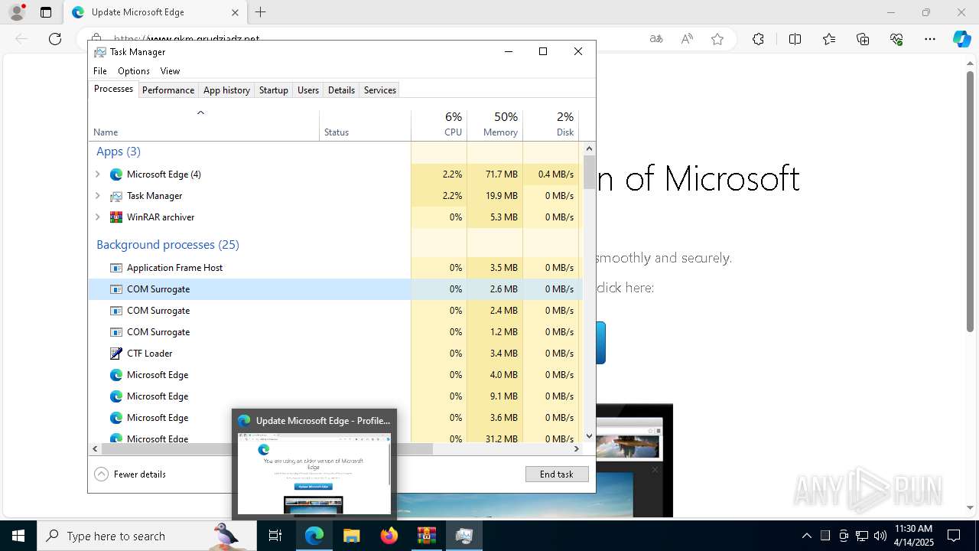
Task: Switch to Details tab
Action: click(x=341, y=90)
